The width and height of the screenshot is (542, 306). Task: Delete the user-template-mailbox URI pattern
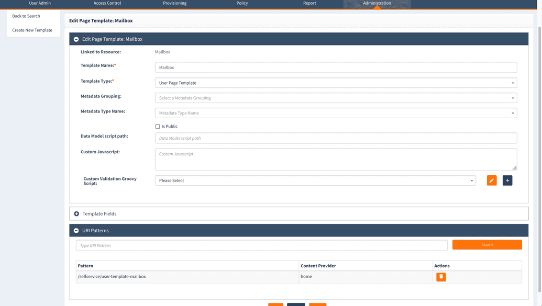[441, 277]
